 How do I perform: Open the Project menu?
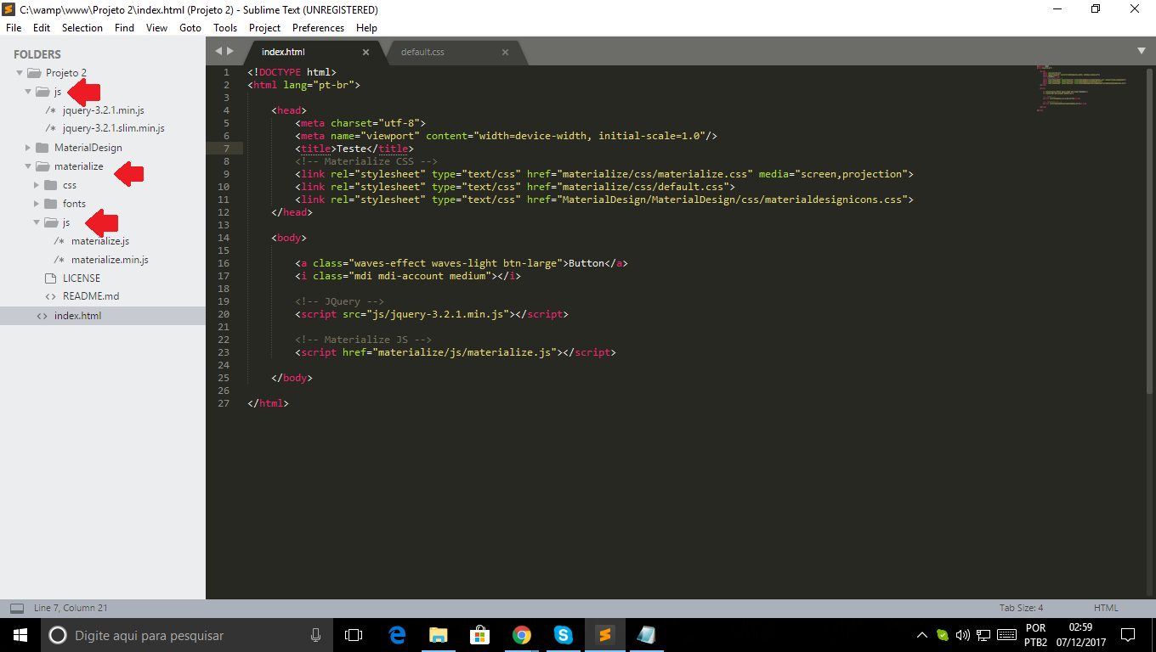click(265, 28)
